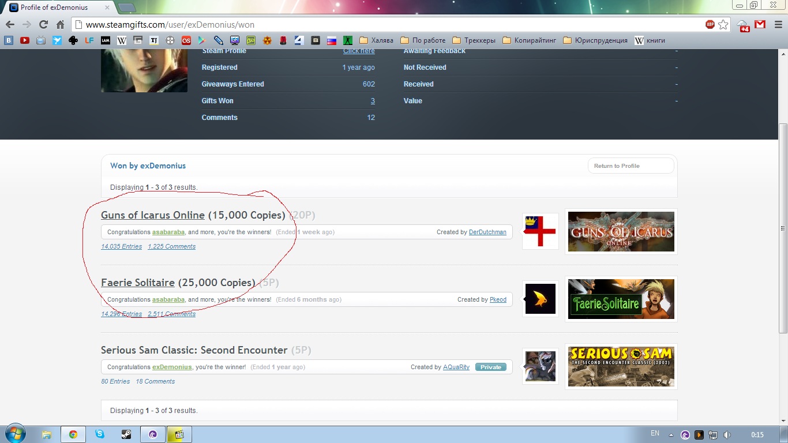Screen dimensions: 788x443
Task: Open a new browser tab
Action: click(126, 7)
